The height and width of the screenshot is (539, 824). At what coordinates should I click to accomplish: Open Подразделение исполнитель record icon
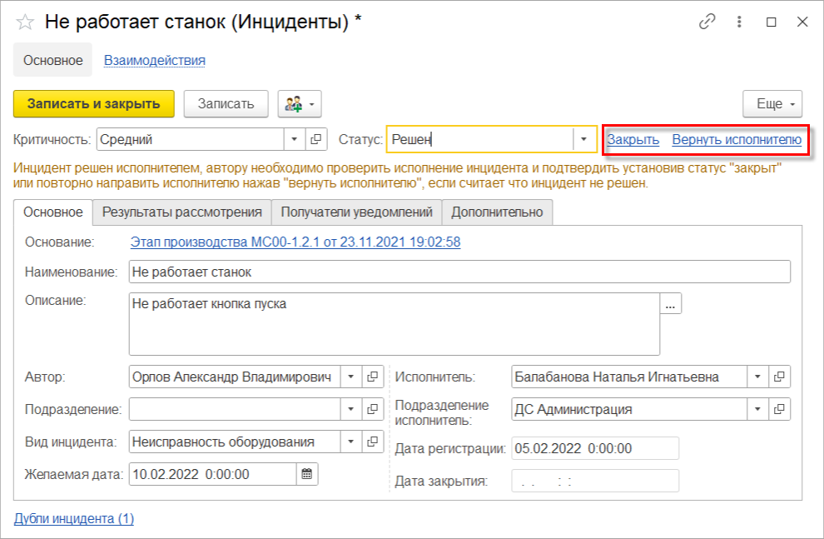pos(779,409)
